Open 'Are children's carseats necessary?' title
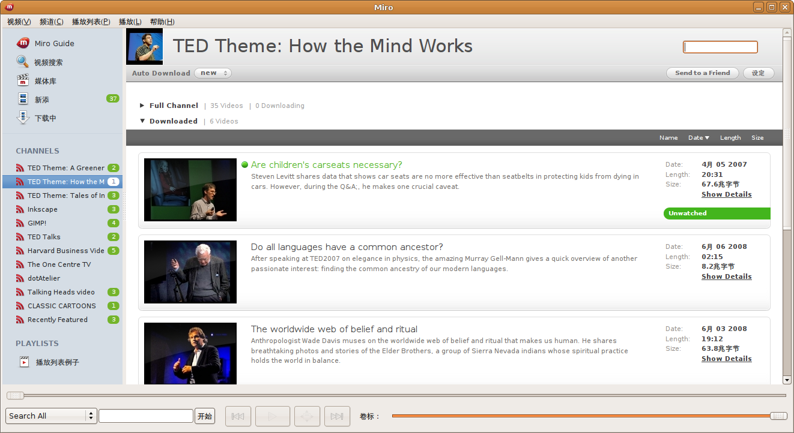Image resolution: width=794 pixels, height=433 pixels. tap(327, 165)
